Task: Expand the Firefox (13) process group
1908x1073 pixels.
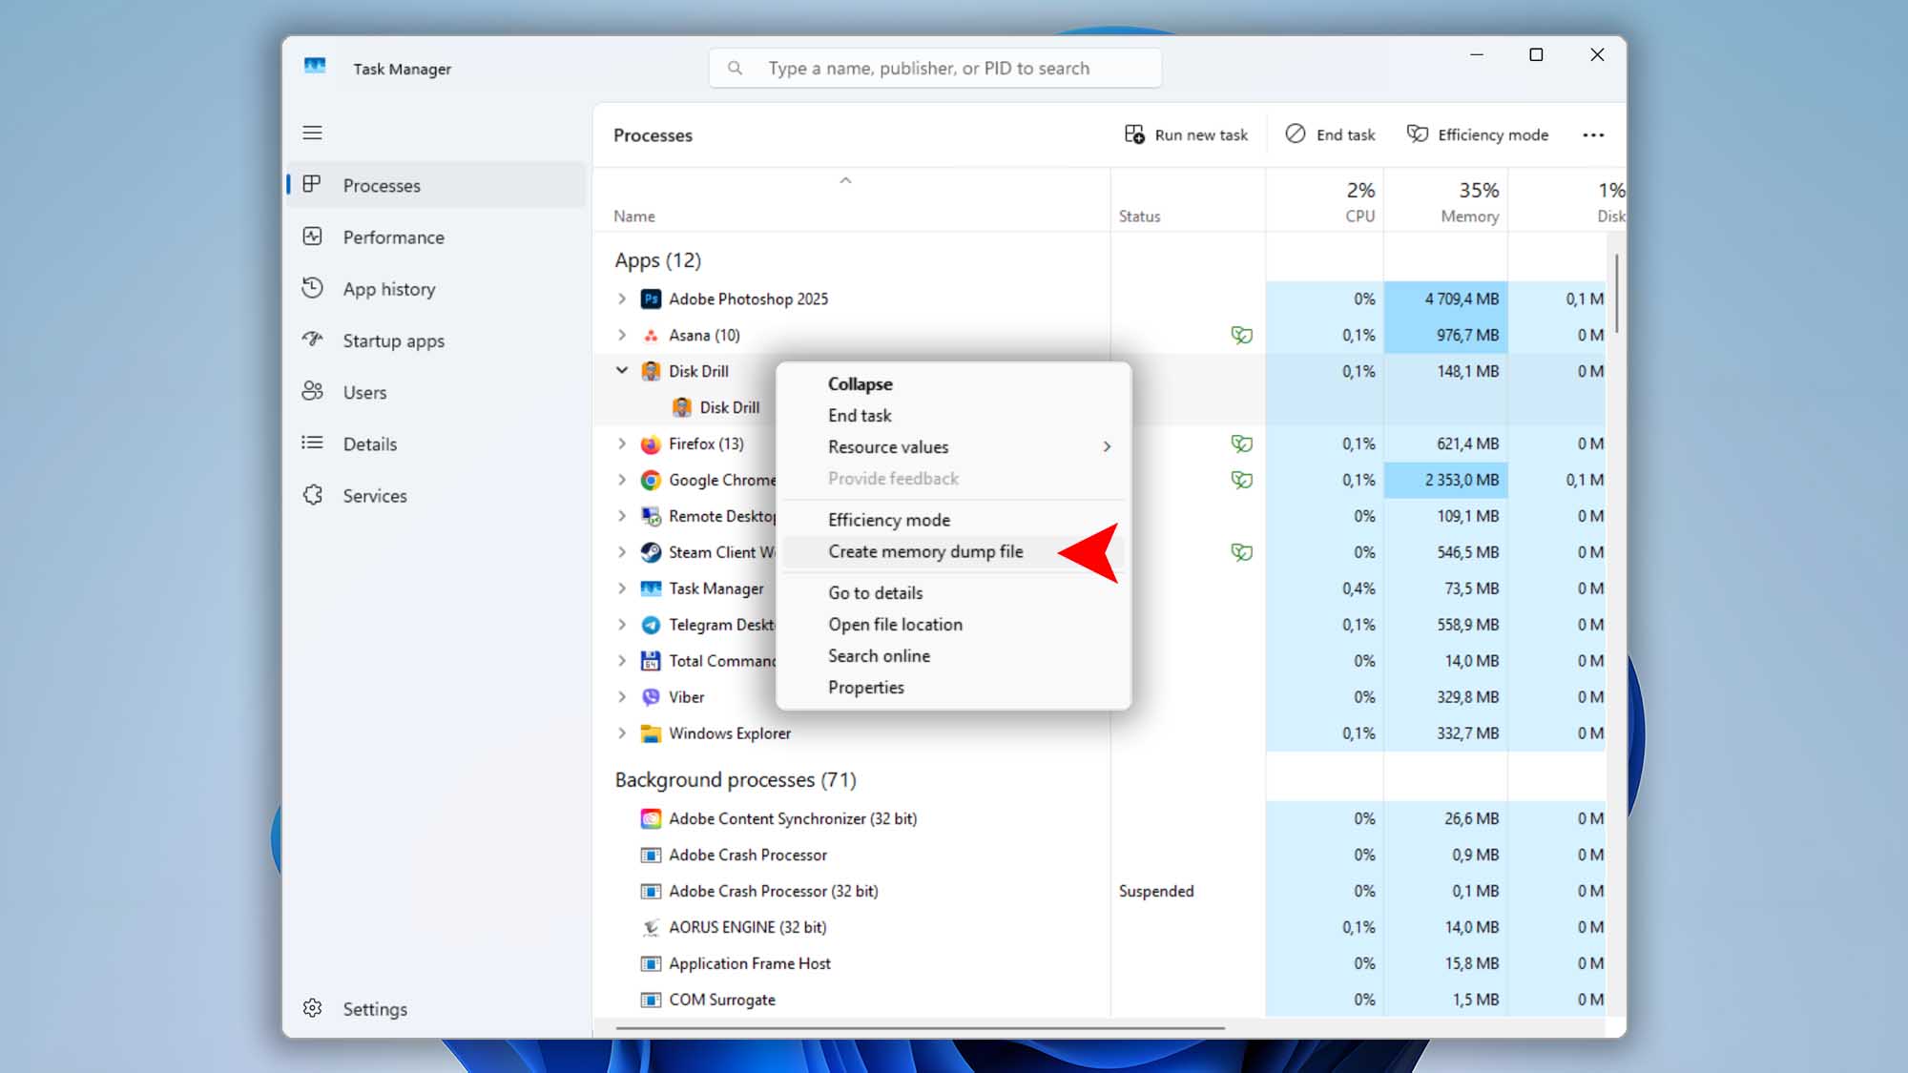Action: click(x=622, y=444)
